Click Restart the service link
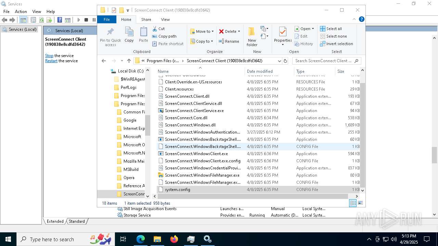This screenshot has height=246, width=438. (51, 61)
